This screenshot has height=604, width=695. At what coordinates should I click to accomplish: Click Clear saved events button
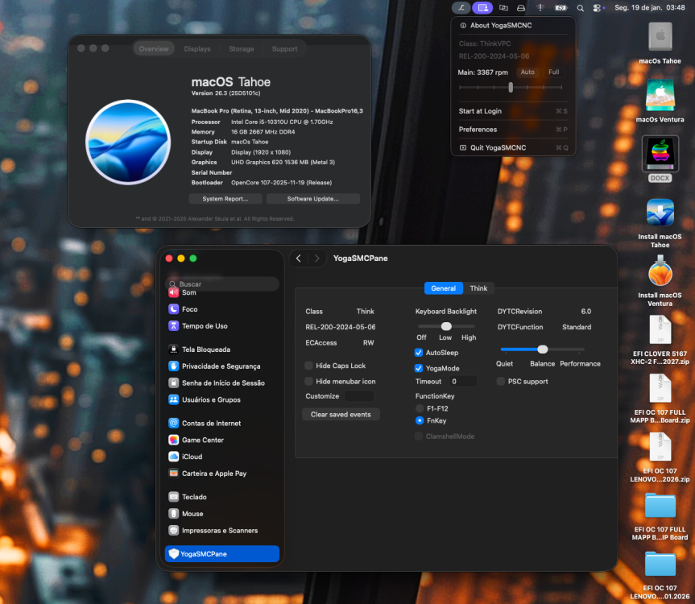coord(341,415)
